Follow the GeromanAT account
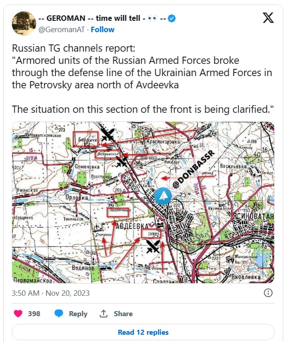 pyautogui.click(x=102, y=29)
